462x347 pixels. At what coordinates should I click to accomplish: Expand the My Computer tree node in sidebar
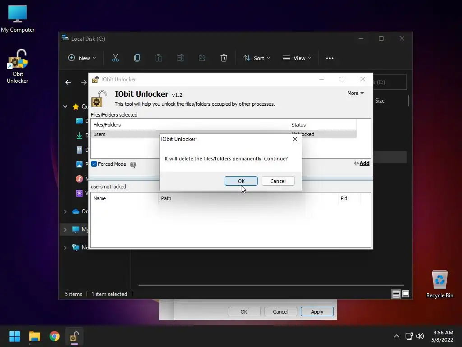click(65, 230)
